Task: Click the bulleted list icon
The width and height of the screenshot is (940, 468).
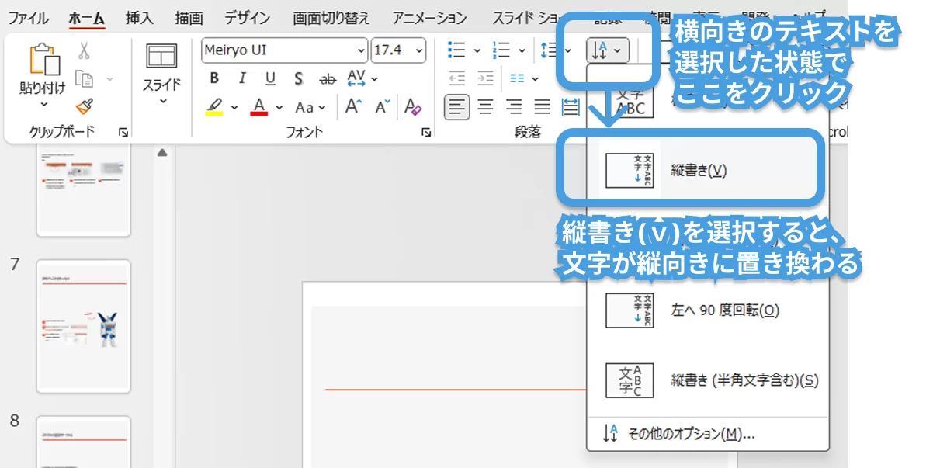Action: coord(457,49)
